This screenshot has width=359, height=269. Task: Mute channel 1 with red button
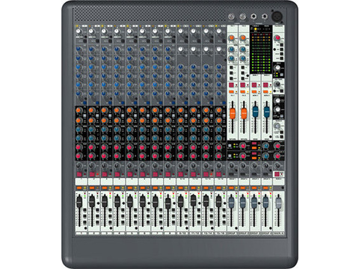(x=79, y=174)
